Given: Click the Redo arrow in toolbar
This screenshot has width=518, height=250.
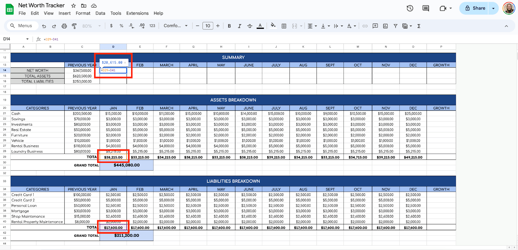Looking at the screenshot, I should coord(54,26).
